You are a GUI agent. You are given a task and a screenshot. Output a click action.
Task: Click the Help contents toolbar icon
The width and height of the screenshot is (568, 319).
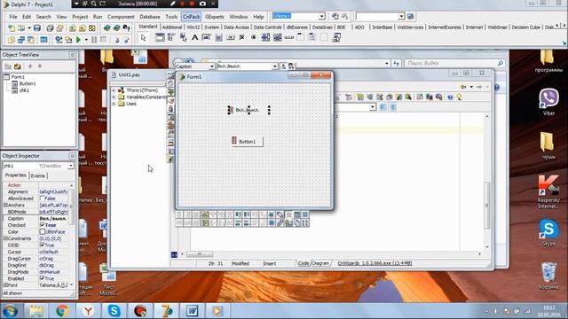pos(126,28)
